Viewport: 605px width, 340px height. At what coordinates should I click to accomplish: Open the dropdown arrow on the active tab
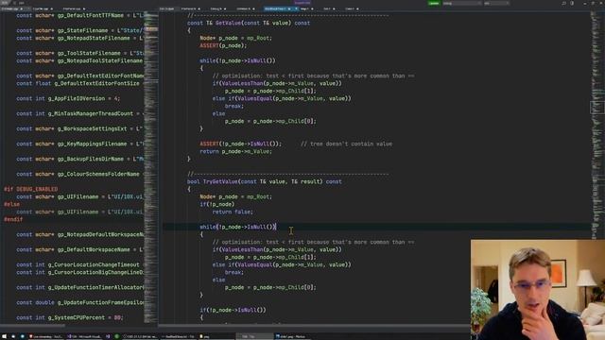tap(296, 8)
